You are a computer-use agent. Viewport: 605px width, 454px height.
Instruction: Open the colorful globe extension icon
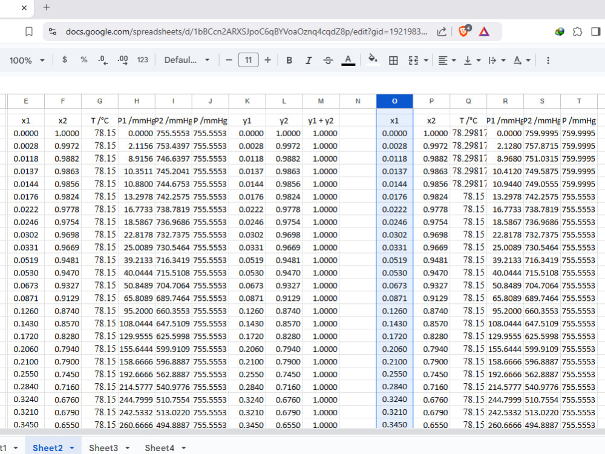[560, 31]
